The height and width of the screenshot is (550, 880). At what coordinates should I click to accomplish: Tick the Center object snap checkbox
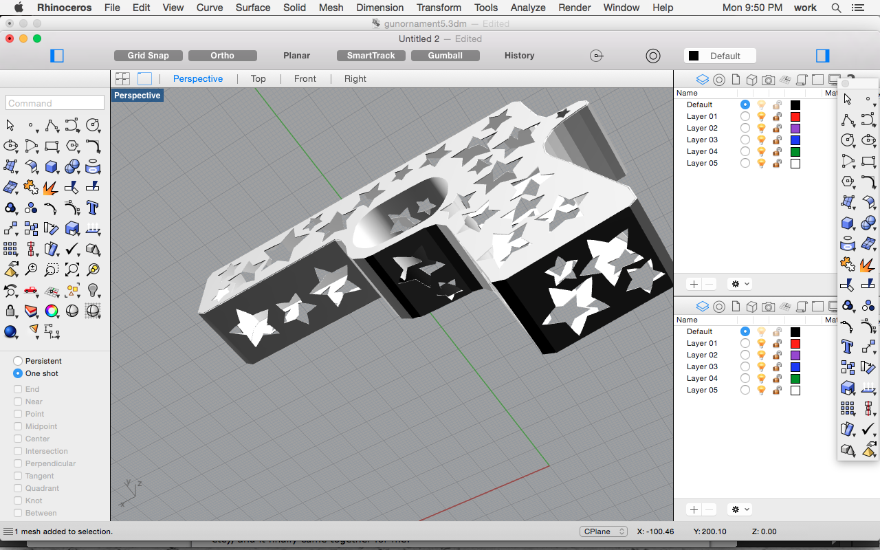point(18,439)
